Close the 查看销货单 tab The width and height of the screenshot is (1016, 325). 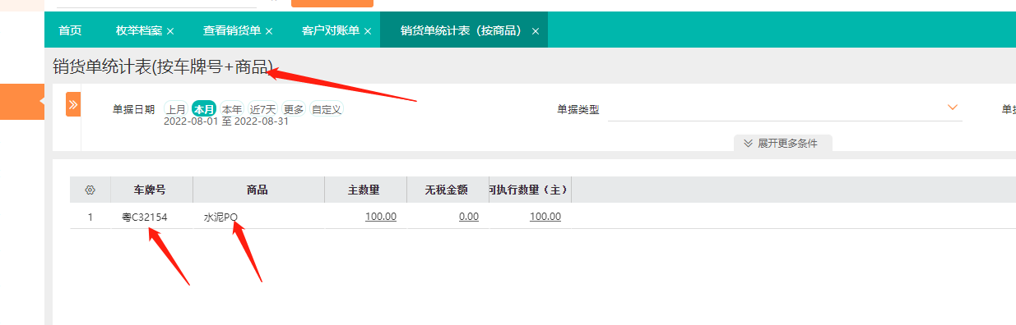pyautogui.click(x=269, y=31)
